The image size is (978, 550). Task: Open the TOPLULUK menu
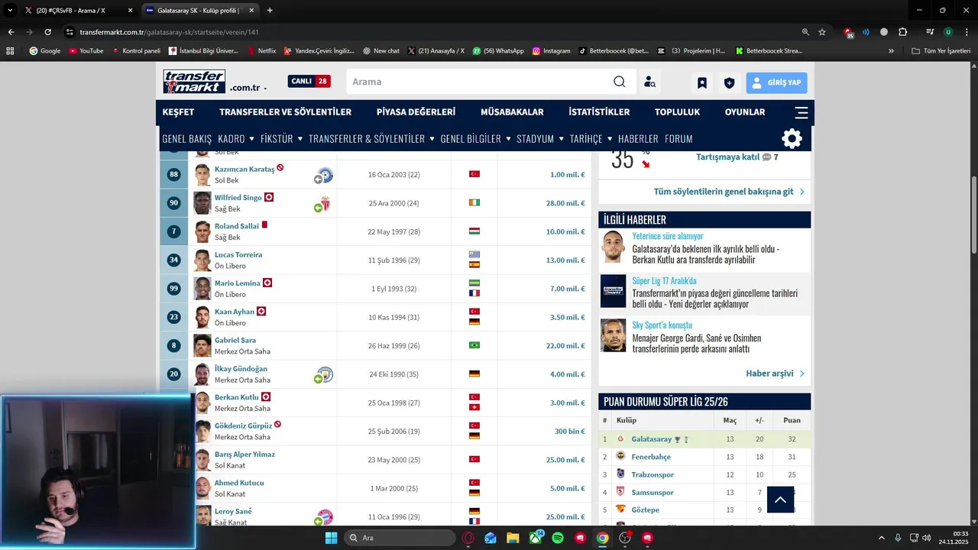pos(677,112)
